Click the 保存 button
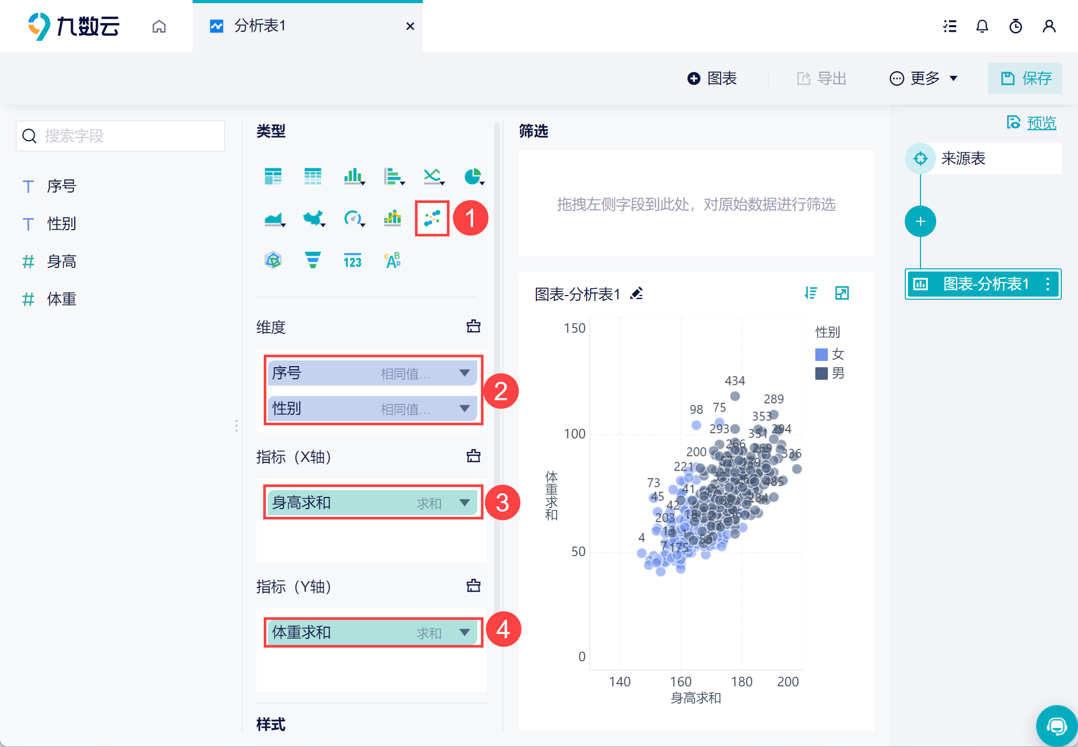Image resolution: width=1078 pixels, height=747 pixels. [x=1025, y=78]
